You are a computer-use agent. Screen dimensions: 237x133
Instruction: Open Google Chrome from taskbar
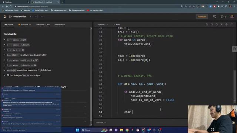127,130
